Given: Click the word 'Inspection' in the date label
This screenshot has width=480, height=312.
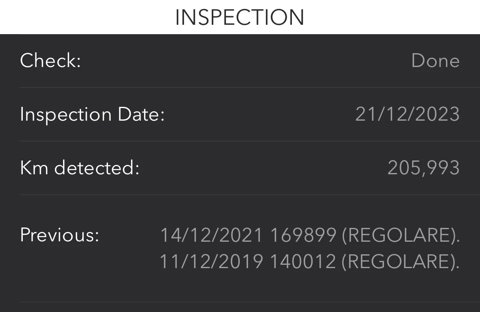Looking at the screenshot, I should click(x=66, y=115).
